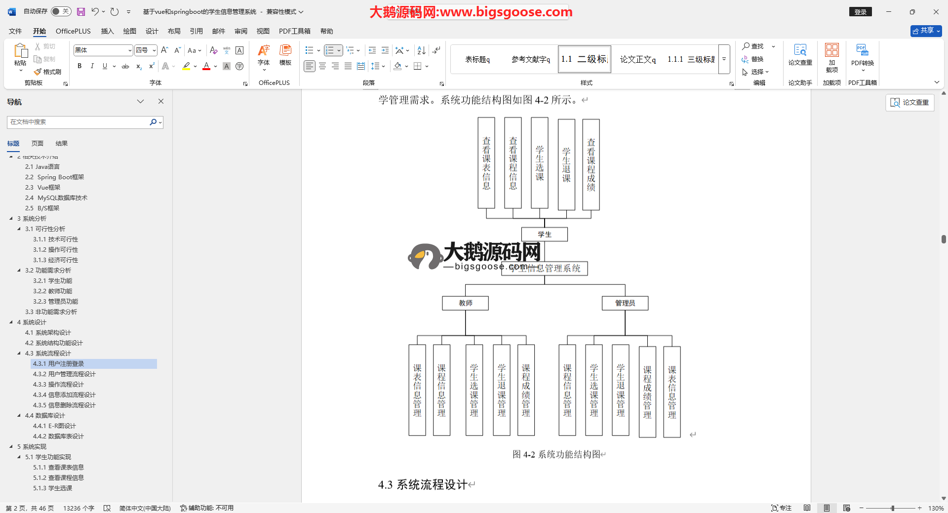This screenshot has width=948, height=513.
Task: Center-align the paragraph text
Action: [322, 66]
